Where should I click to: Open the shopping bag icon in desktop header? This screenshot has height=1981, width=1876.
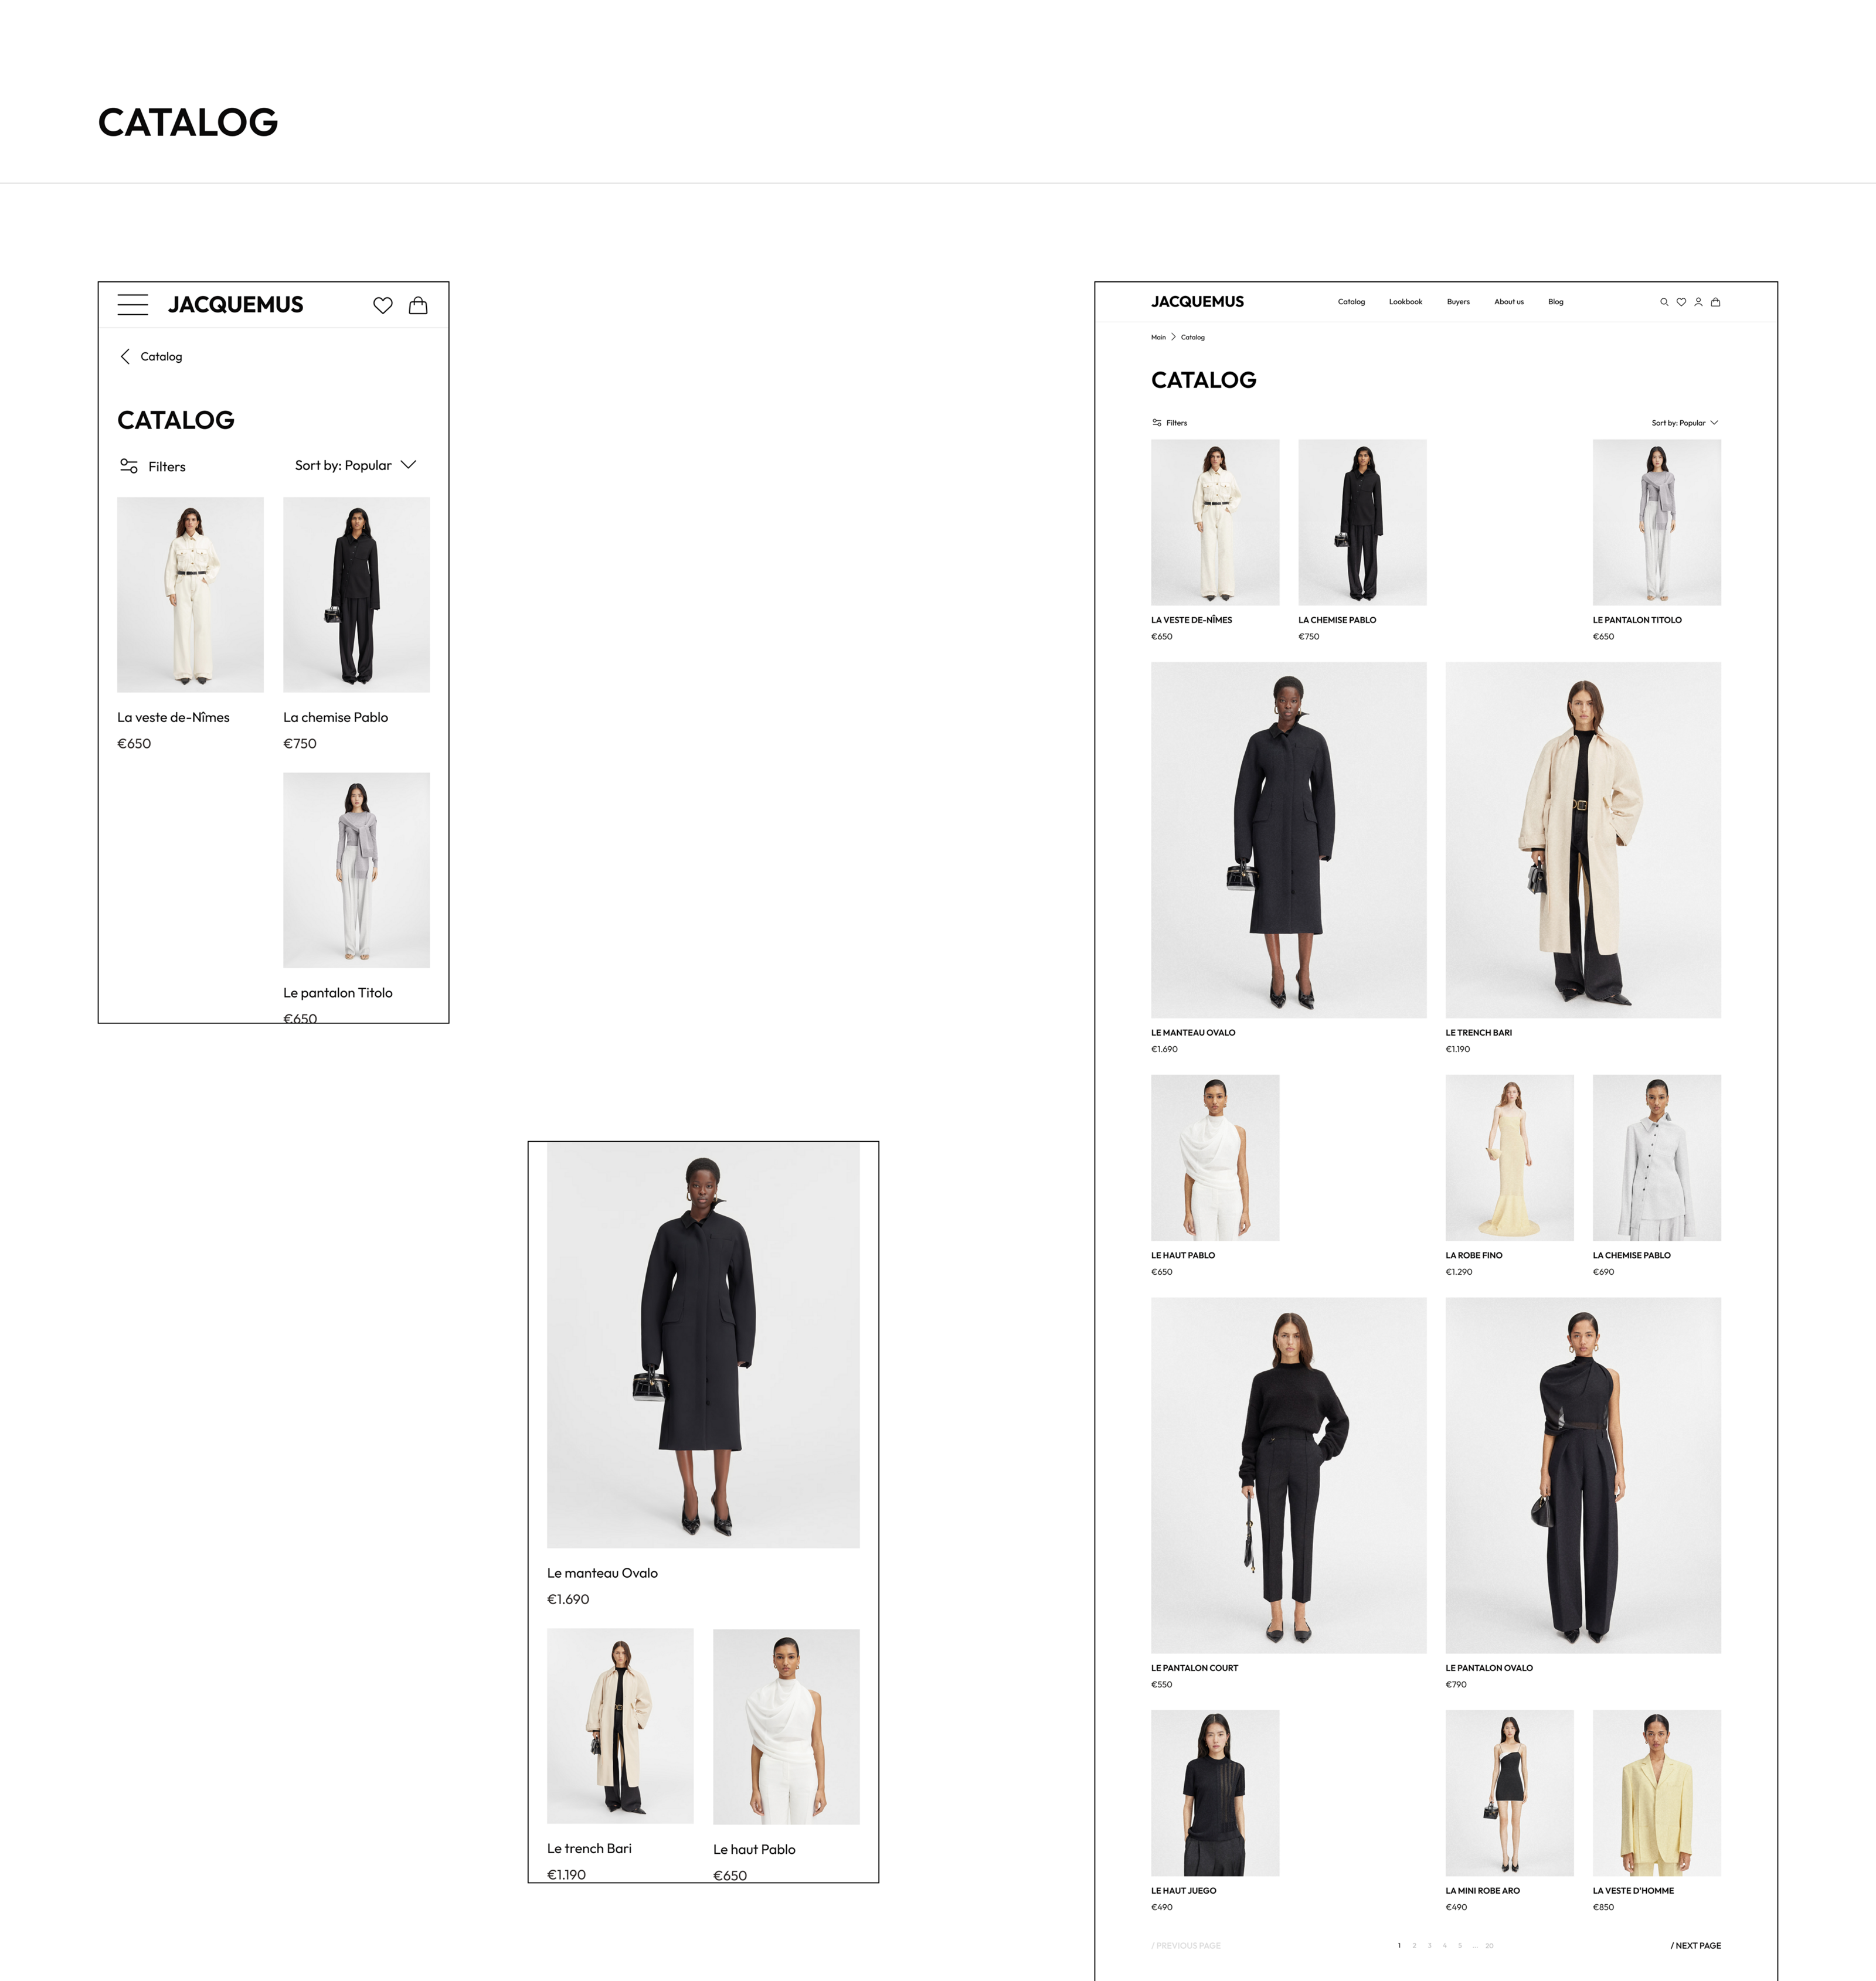(1716, 302)
